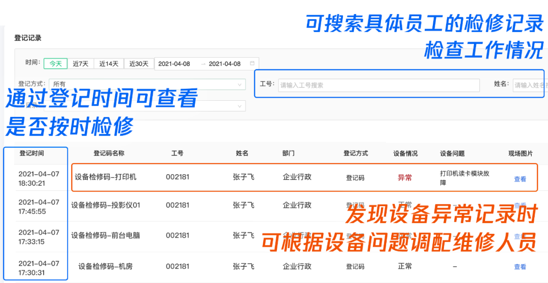This screenshot has width=548, height=283.
Task: Click the 登记记录 page title
Action: click(28, 38)
